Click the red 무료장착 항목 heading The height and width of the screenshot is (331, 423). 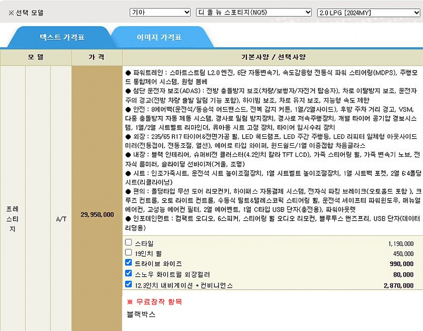click(154, 302)
